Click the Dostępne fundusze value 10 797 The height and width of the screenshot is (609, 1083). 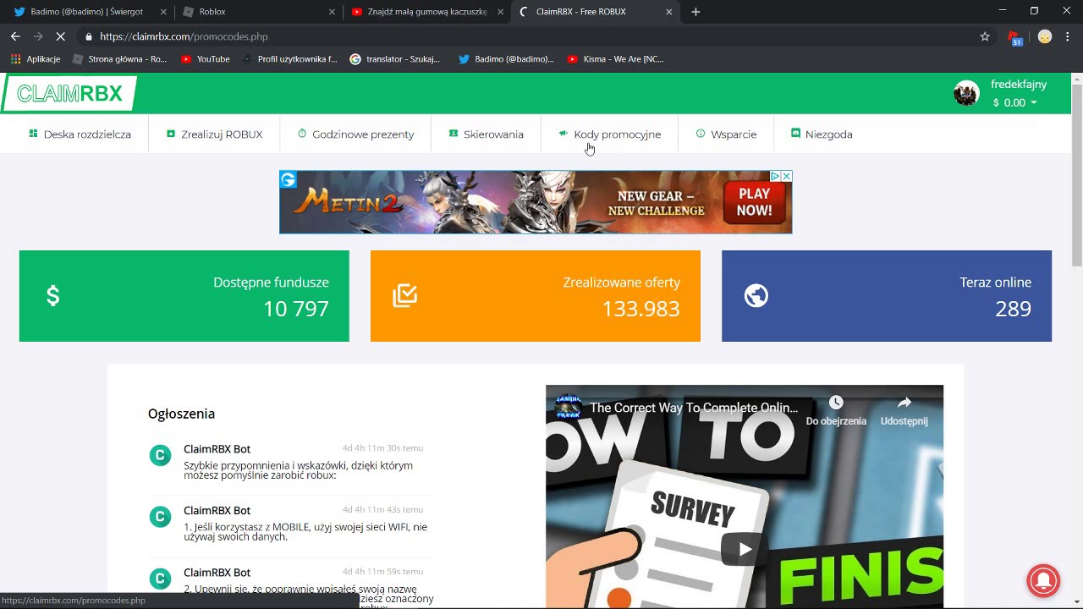click(295, 309)
